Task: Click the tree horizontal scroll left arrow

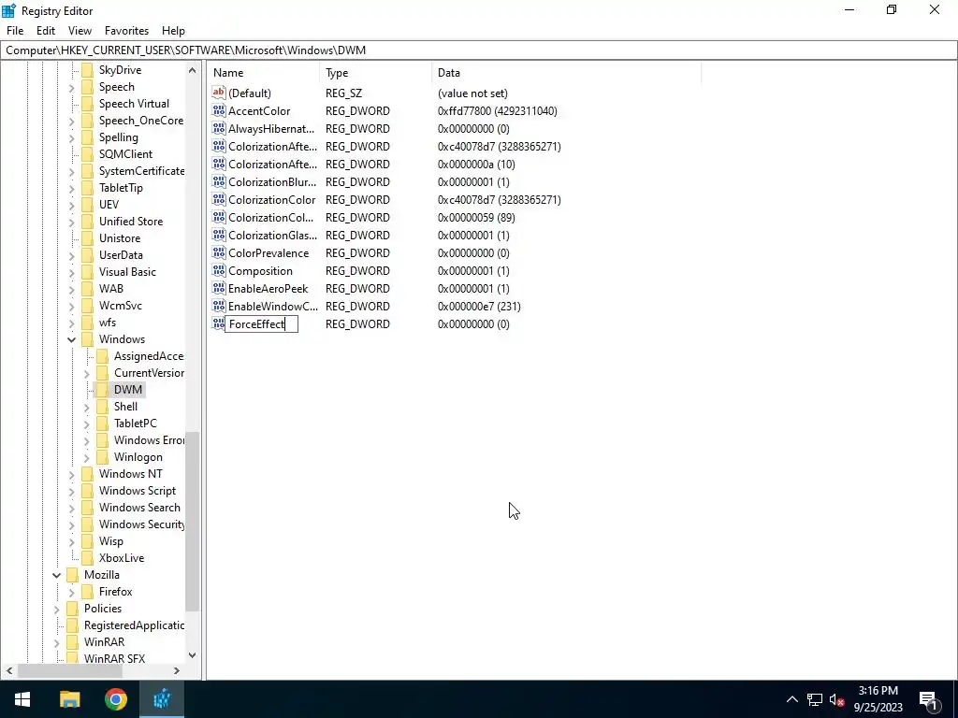Action: click(9, 670)
